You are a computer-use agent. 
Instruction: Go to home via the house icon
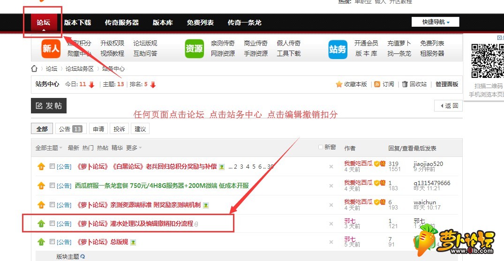(34, 68)
